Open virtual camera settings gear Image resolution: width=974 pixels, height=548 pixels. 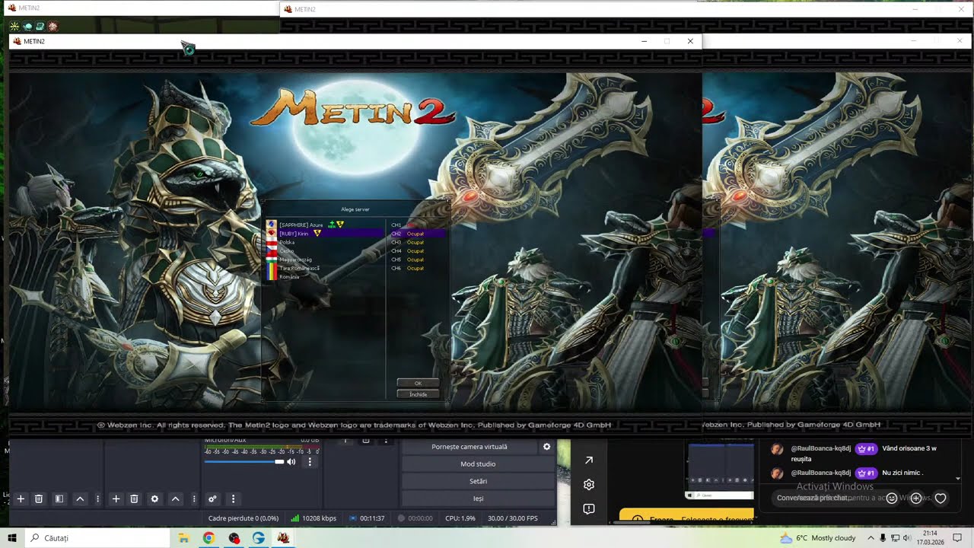click(546, 447)
